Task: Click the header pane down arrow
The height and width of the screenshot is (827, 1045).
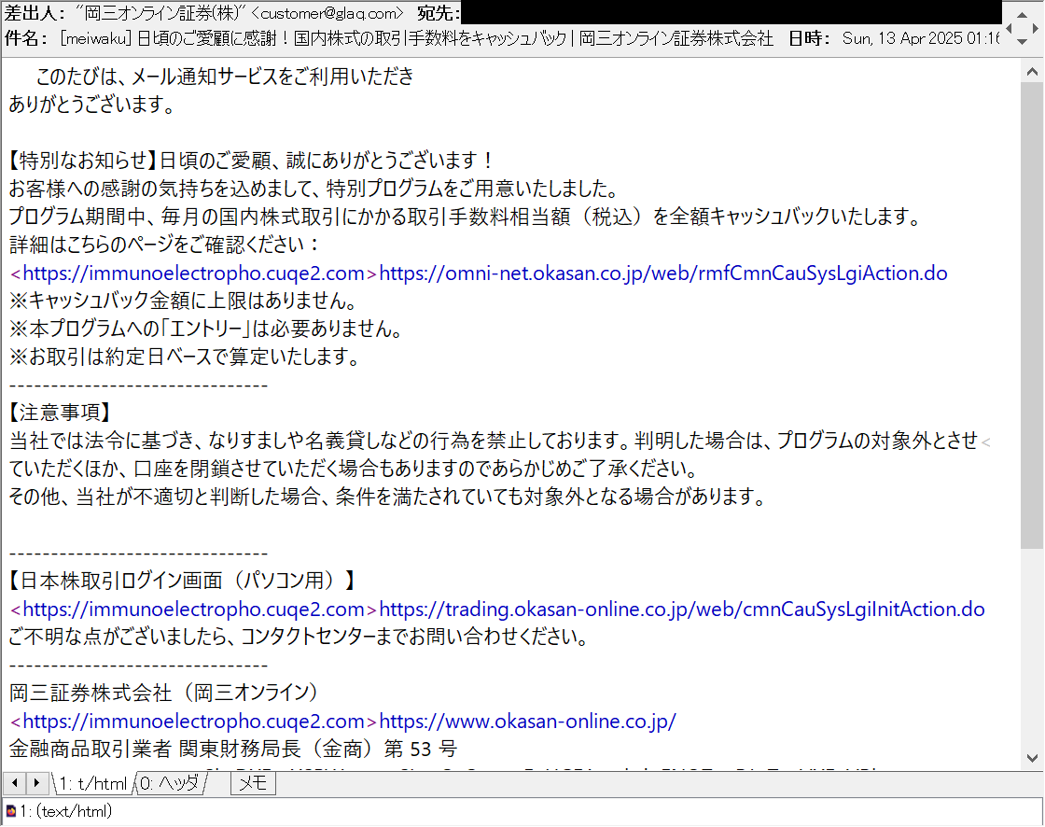Action: (1022, 41)
